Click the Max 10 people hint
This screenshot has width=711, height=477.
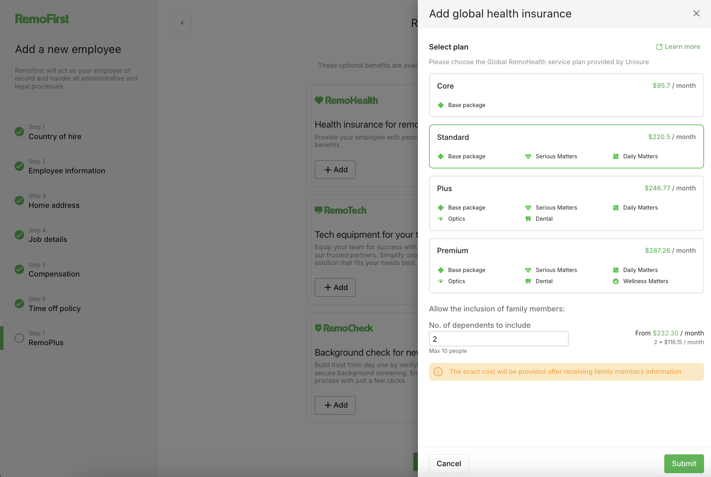[x=448, y=351]
